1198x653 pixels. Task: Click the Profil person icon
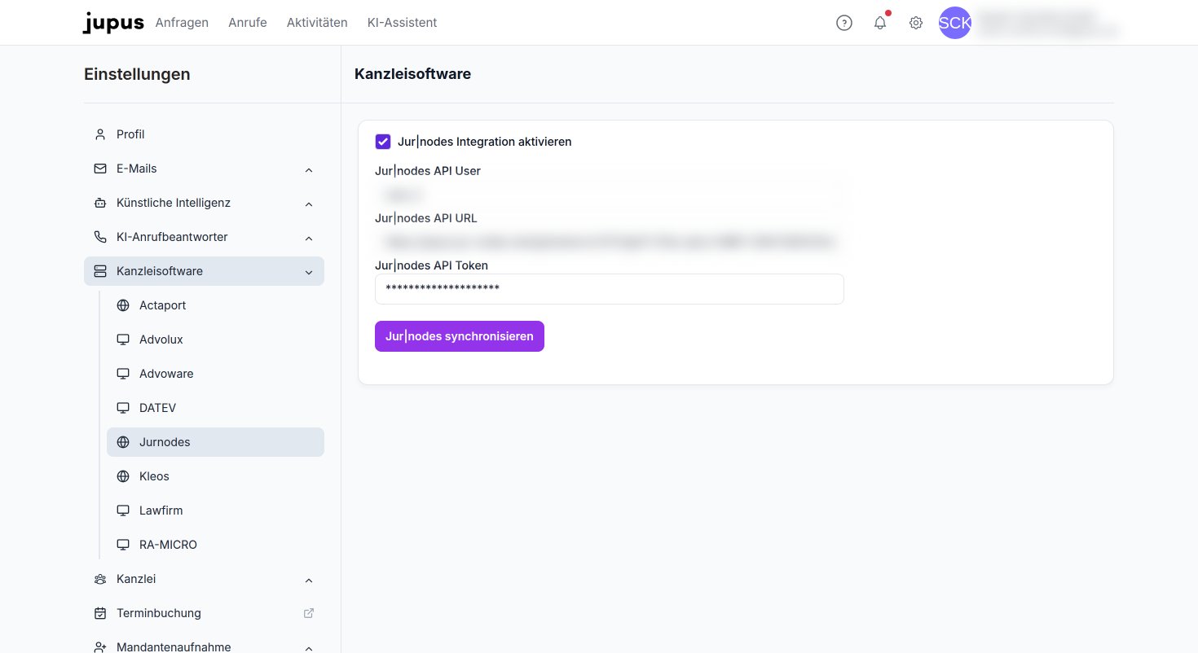tap(100, 134)
